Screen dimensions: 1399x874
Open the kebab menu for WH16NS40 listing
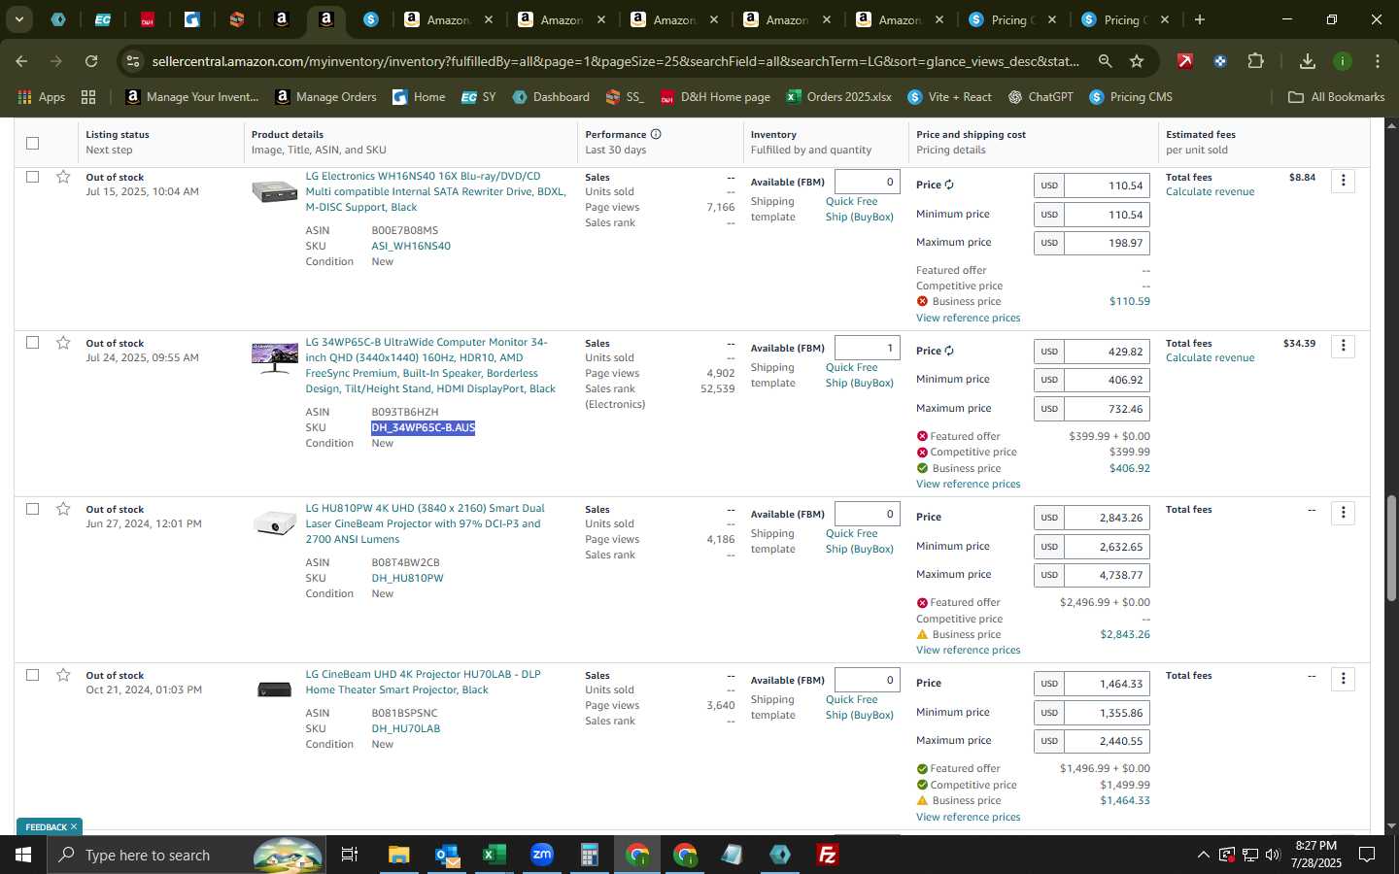1343,181
